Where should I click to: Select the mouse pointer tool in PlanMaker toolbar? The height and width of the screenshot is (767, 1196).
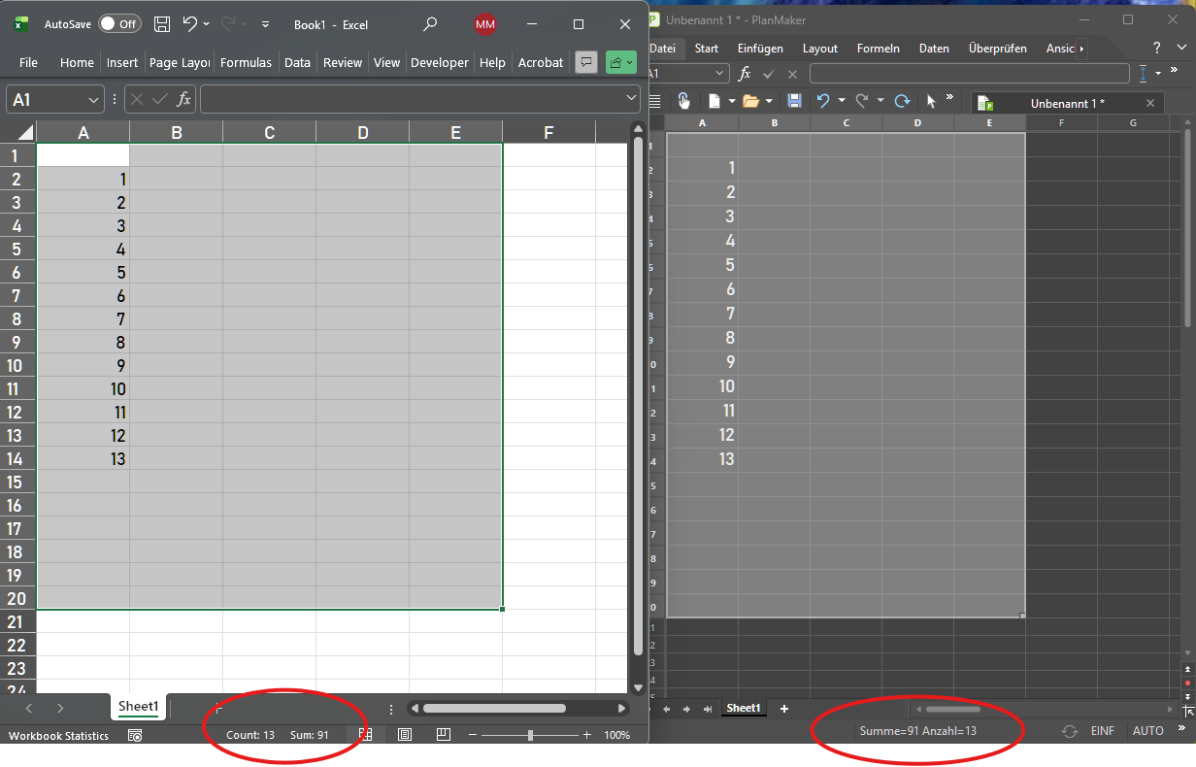click(x=931, y=100)
